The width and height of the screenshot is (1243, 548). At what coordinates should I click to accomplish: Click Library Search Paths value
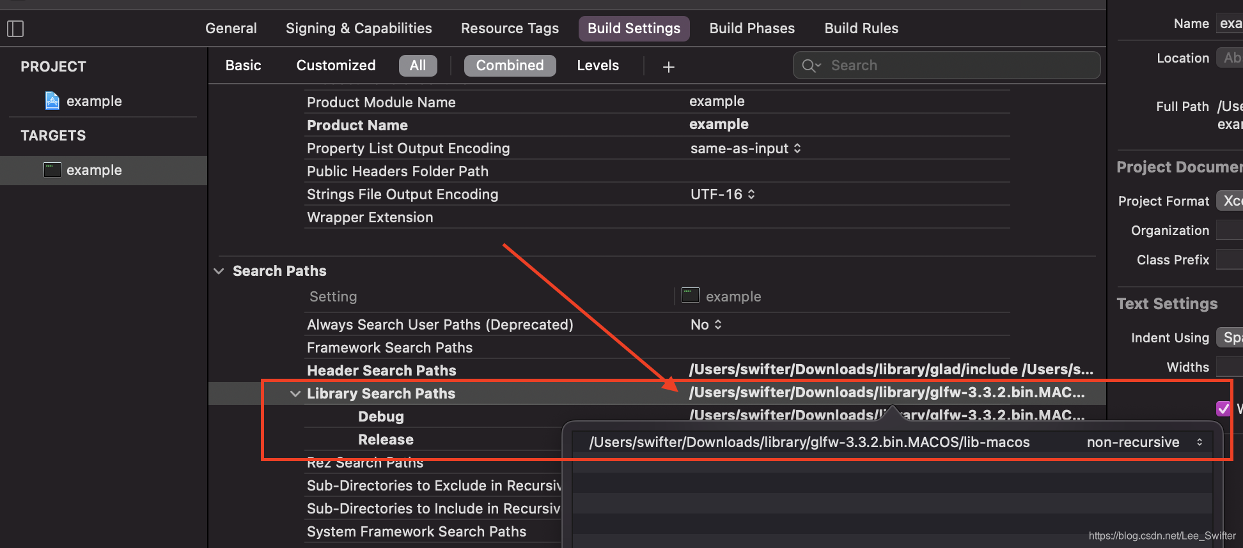887,392
